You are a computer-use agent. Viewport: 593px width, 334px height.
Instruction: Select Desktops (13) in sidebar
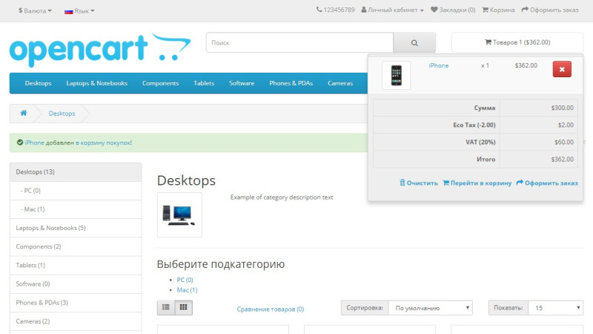(x=76, y=172)
